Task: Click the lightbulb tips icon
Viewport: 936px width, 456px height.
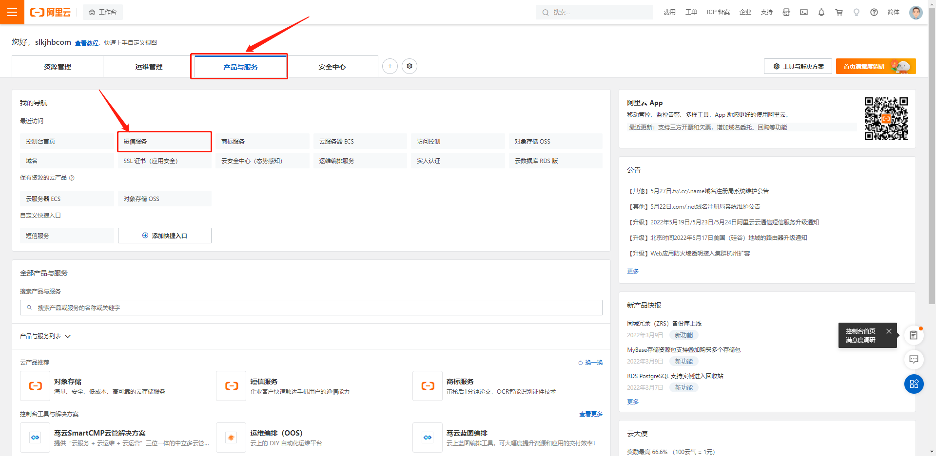Action: [857, 12]
